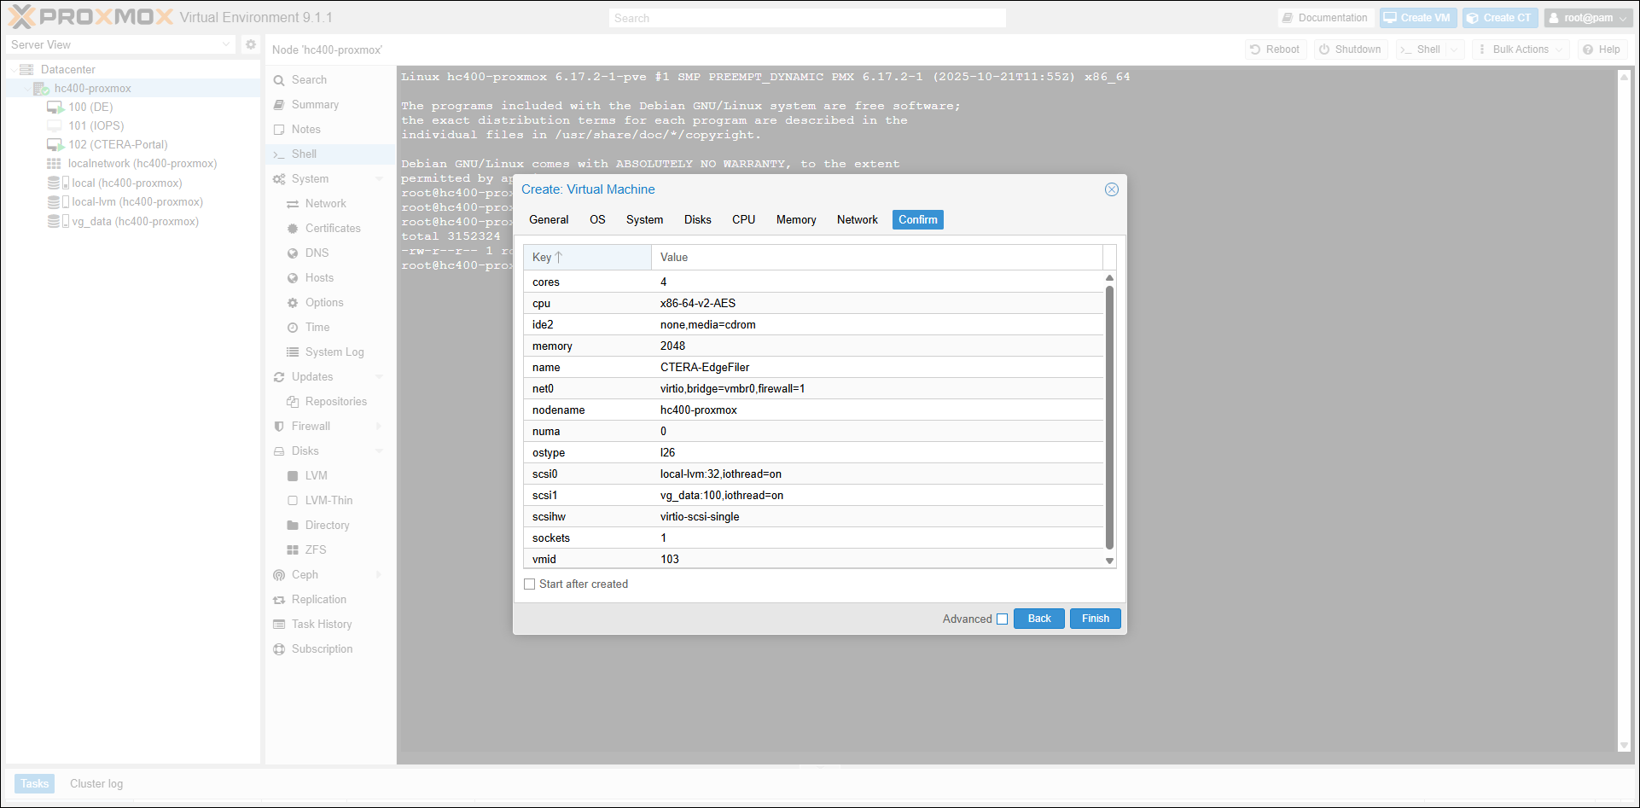Click the Ceph icon
1640x808 pixels.
(x=279, y=575)
